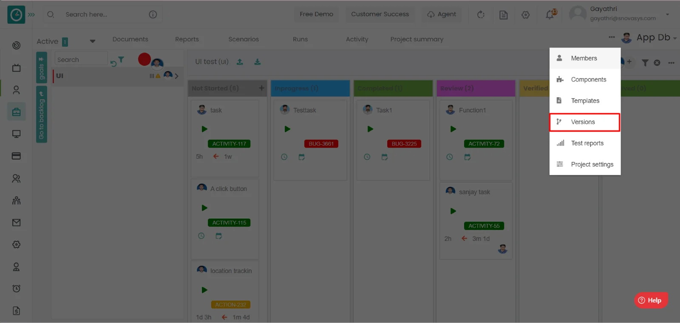Open the ACTIVITY-72 tag

click(484, 144)
